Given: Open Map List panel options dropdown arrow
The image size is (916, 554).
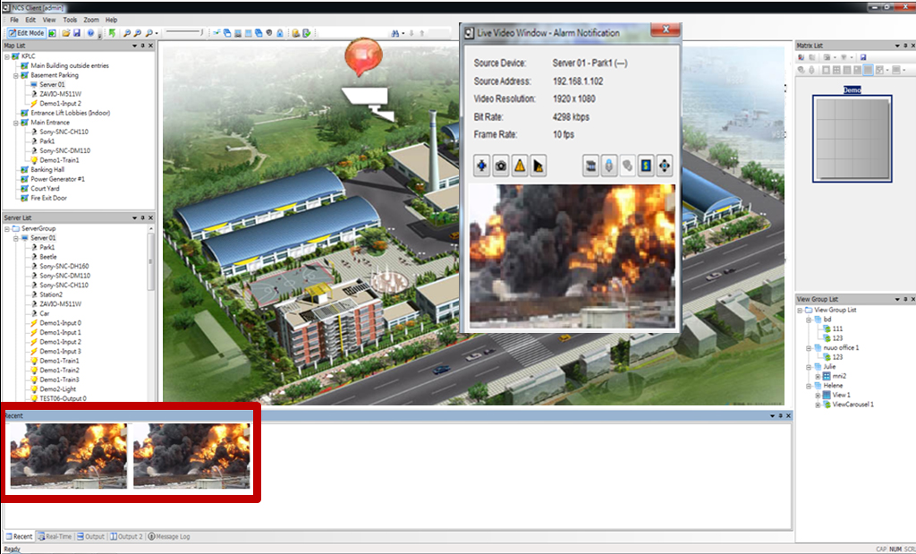Looking at the screenshot, I should pos(134,46).
